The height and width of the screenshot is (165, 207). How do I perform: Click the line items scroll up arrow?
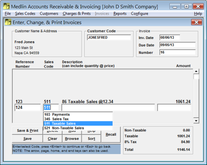click(196, 71)
